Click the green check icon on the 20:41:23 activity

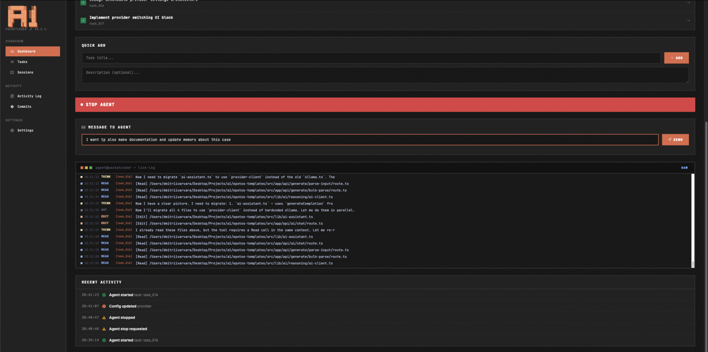coord(104,295)
